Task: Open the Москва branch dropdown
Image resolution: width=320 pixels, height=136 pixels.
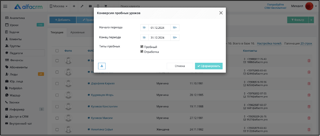Action: pyautogui.click(x=59, y=6)
